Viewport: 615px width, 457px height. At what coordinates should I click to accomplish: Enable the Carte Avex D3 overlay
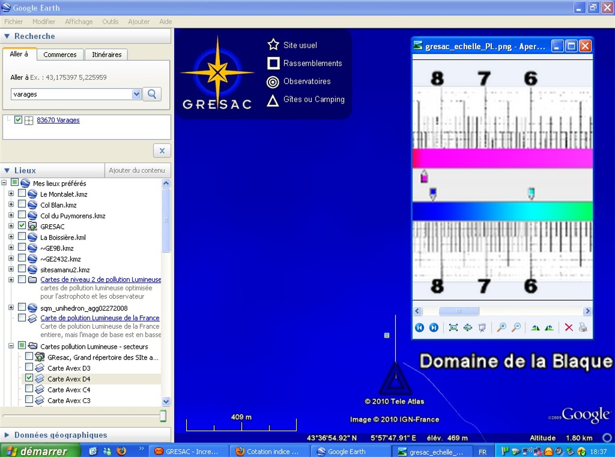click(x=29, y=367)
